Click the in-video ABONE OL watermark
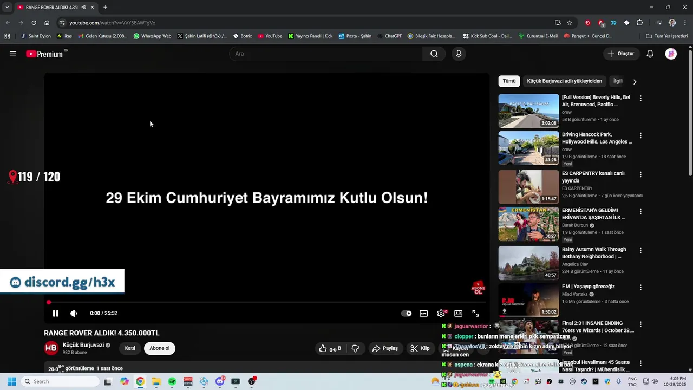 click(x=478, y=288)
